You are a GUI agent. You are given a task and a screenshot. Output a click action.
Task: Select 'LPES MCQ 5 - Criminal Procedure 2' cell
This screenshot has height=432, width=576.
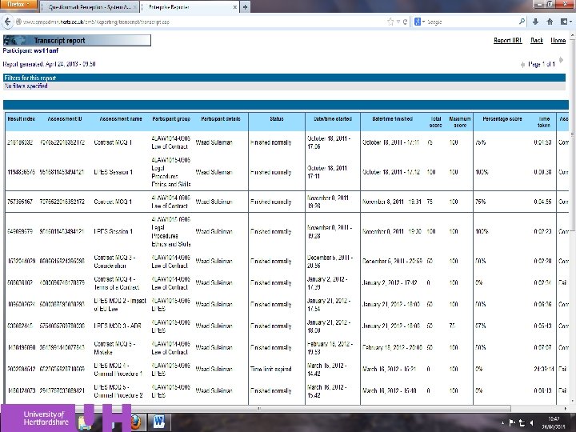(118, 391)
